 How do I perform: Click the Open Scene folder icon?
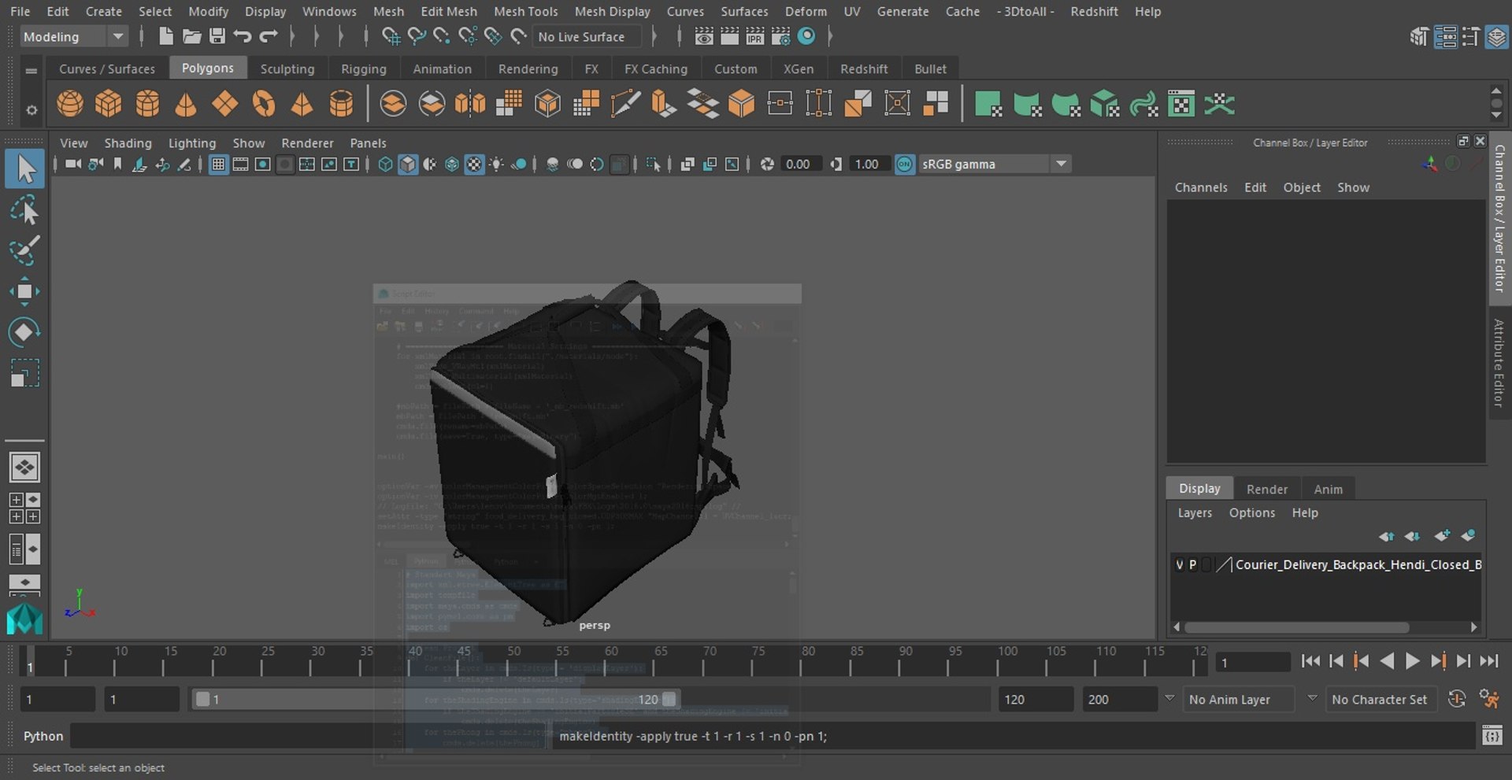click(x=191, y=36)
